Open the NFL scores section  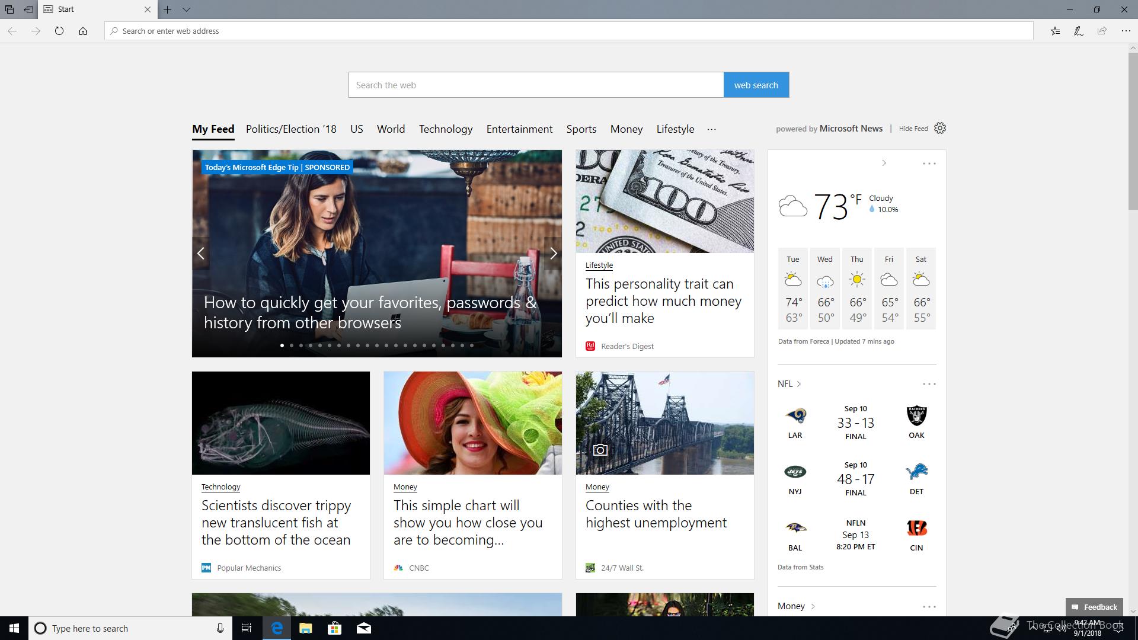[789, 384]
